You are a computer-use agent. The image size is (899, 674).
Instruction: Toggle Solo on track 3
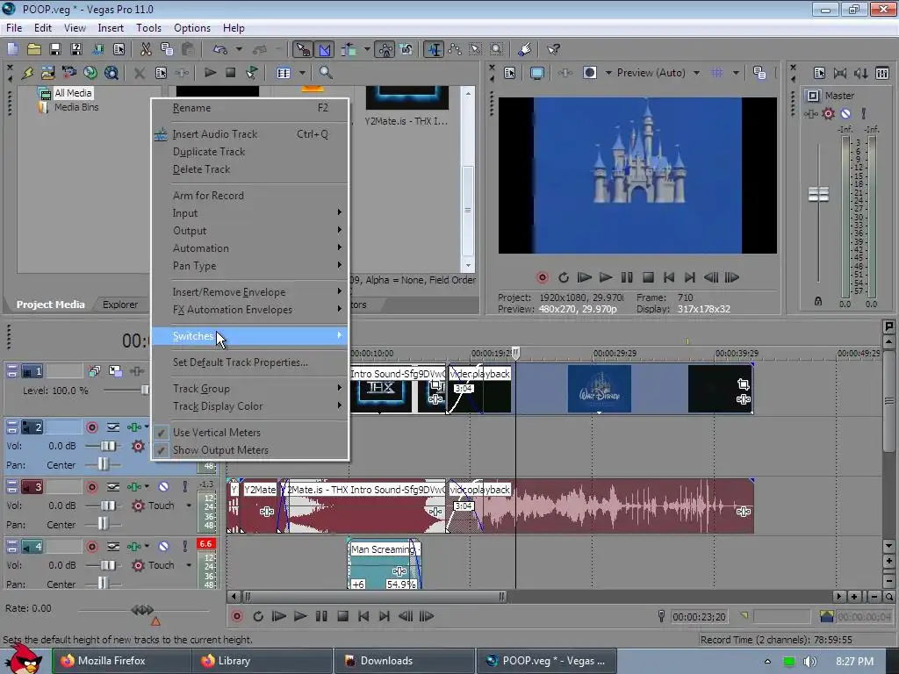tap(184, 487)
